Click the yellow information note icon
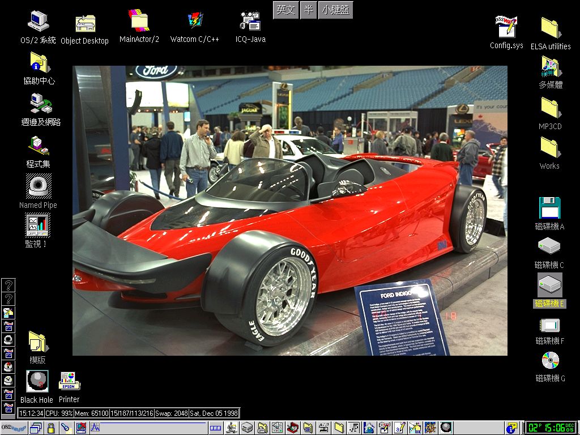 point(511,428)
